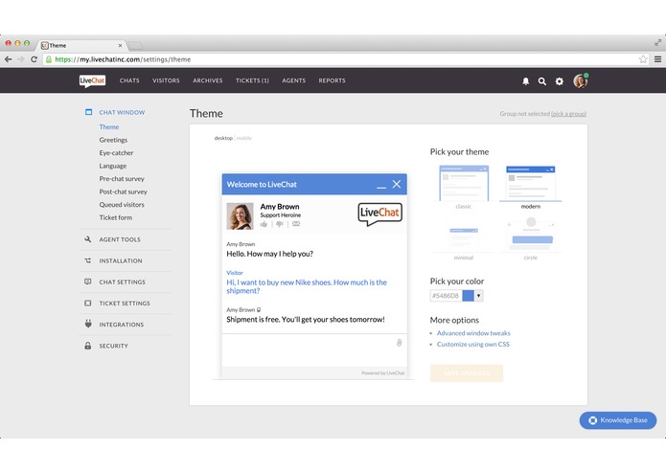Image resolution: width=666 pixels, height=473 pixels.
Task: Expand the Agent Tools section
Action: coord(120,239)
